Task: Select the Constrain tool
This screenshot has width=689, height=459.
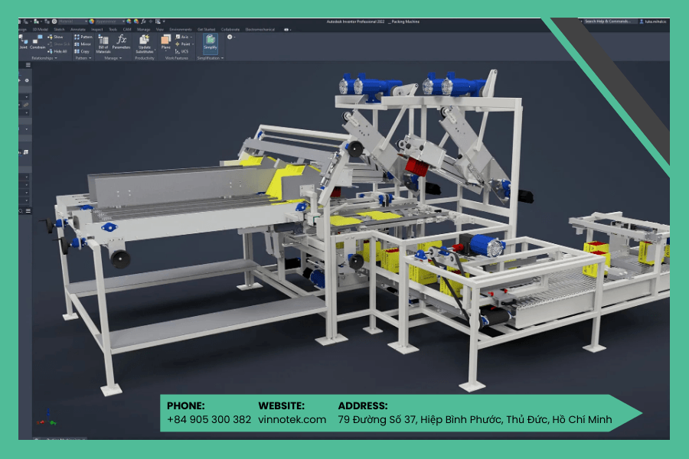Action: (x=38, y=42)
